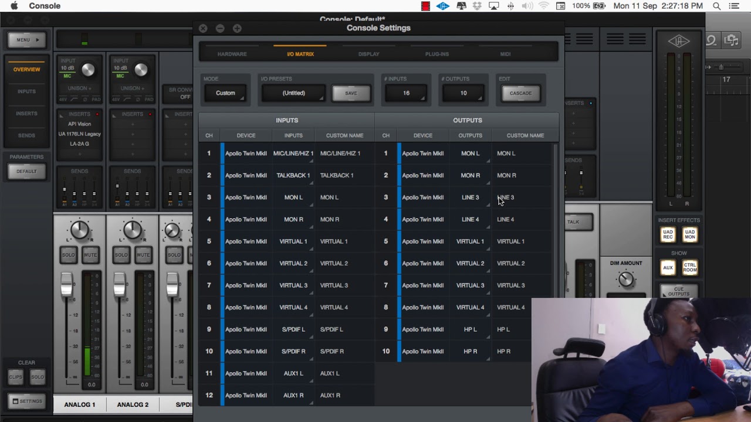Screen dimensions: 751x422
Task: Open the volume menu bar icon
Action: point(527,6)
